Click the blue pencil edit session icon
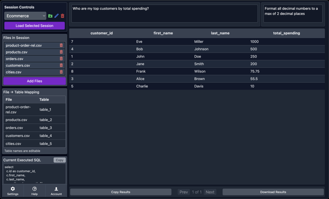This screenshot has height=199, width=329. (x=56, y=16)
